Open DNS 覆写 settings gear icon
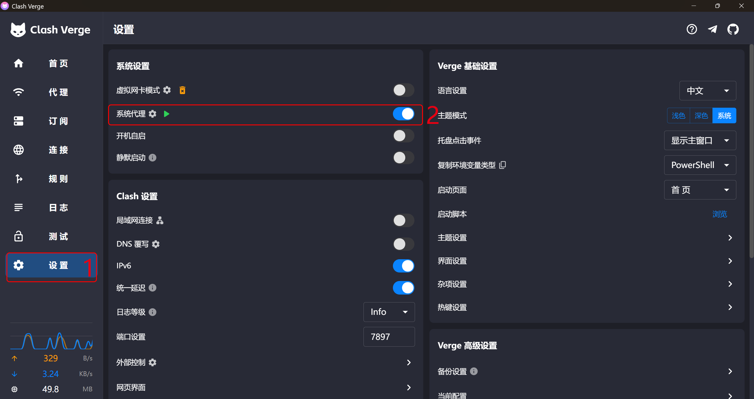Image resolution: width=754 pixels, height=399 pixels. pos(156,244)
